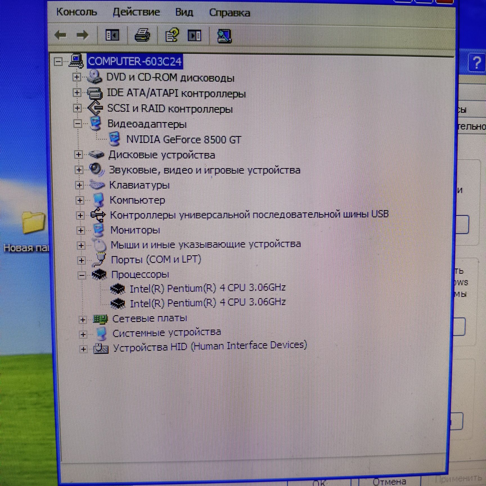Select the COMPUTER-603C24 root computer icon

tap(76, 61)
